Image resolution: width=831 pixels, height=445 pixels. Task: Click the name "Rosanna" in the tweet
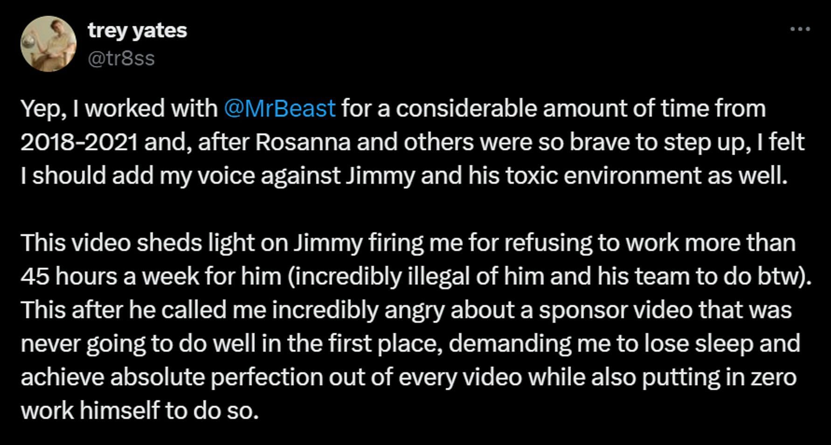coord(303,142)
